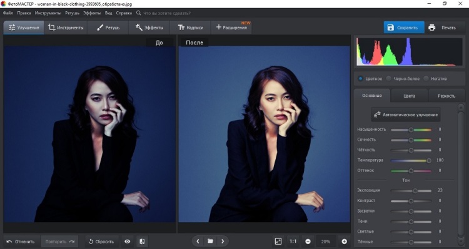Select the Ретушь brush toolbar tab
The height and width of the screenshot is (249, 469).
[108, 28]
